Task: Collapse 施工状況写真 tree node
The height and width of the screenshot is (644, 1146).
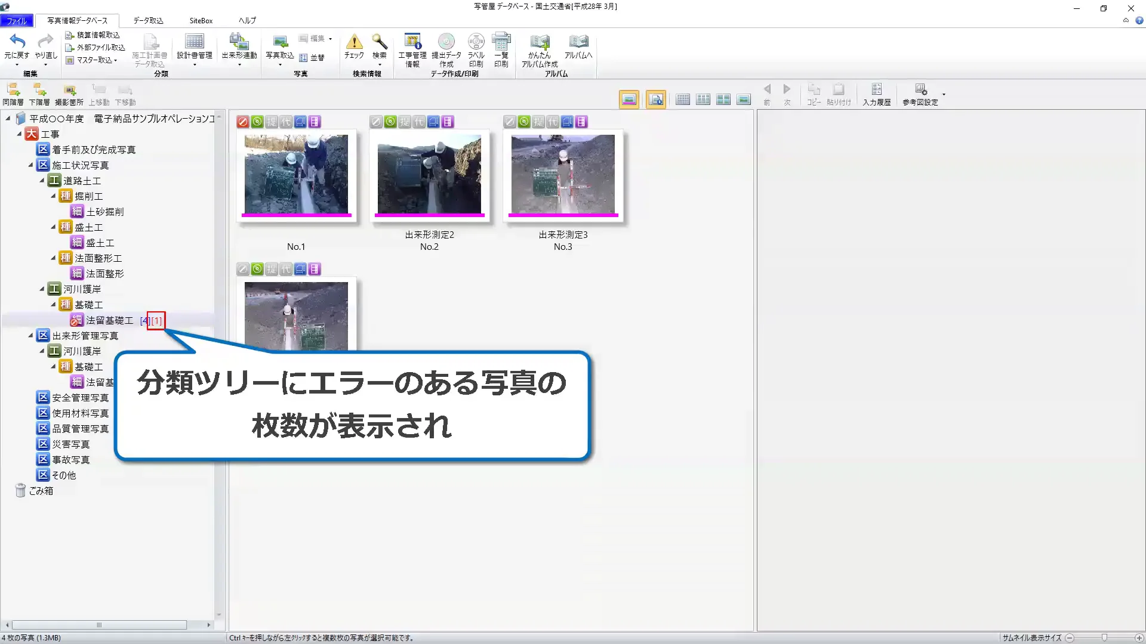Action: coord(30,165)
